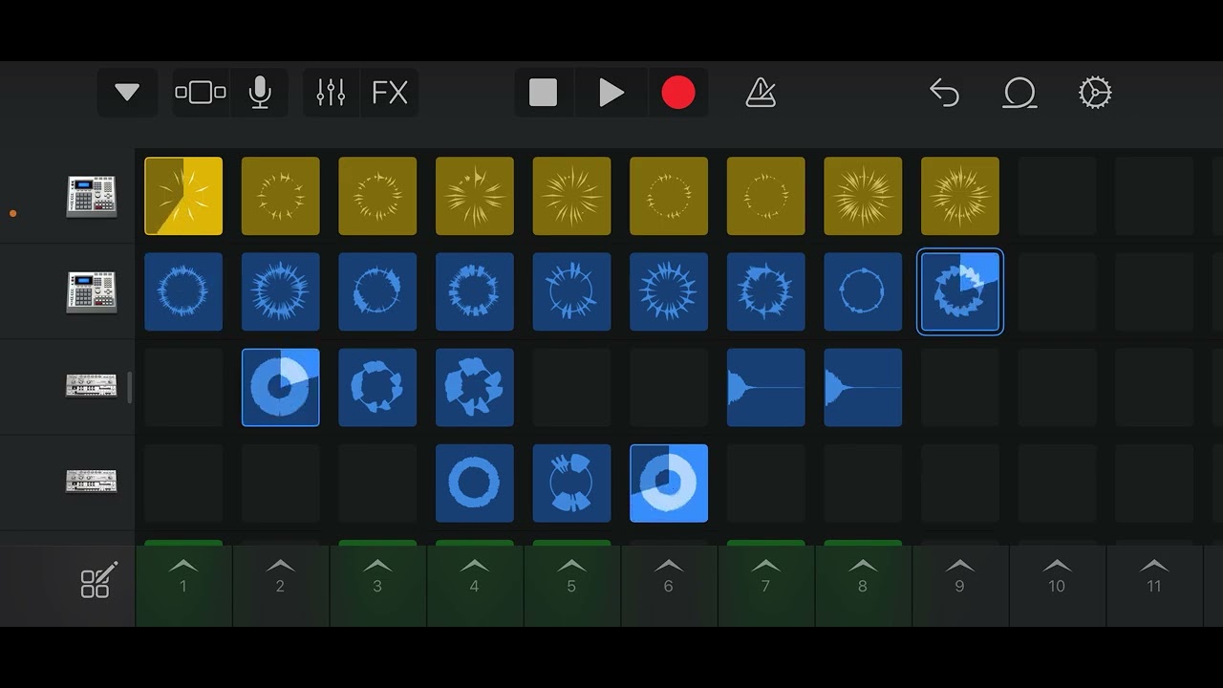Open the loop browser
Image resolution: width=1223 pixels, height=688 pixels.
[1019, 93]
